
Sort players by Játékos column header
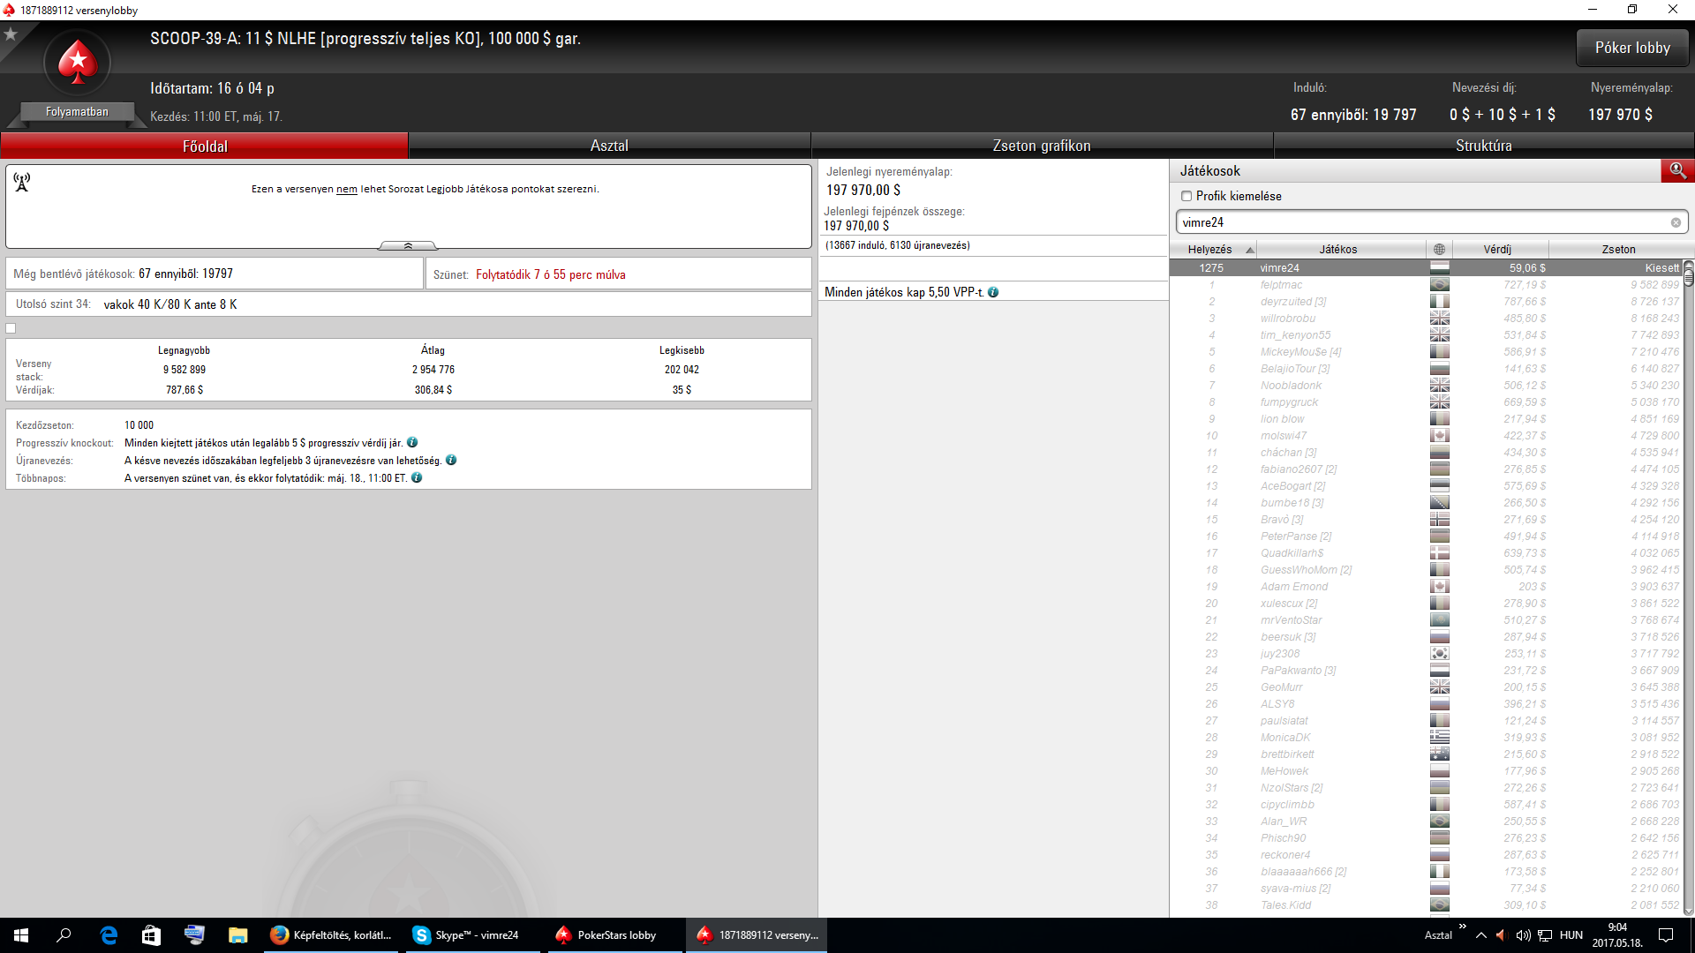pyautogui.click(x=1342, y=250)
